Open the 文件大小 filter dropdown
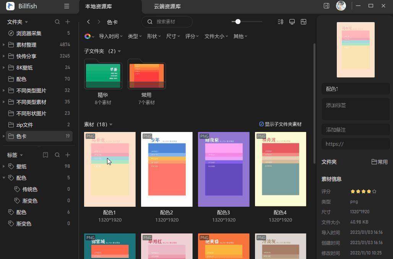Viewport: 393px width, 259px height. [216, 36]
